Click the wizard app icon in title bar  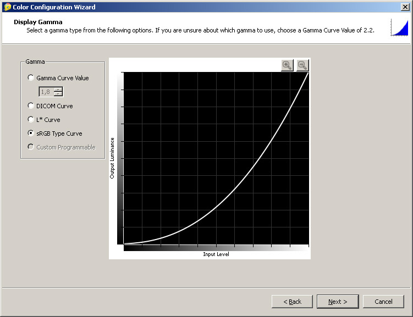coord(7,7)
